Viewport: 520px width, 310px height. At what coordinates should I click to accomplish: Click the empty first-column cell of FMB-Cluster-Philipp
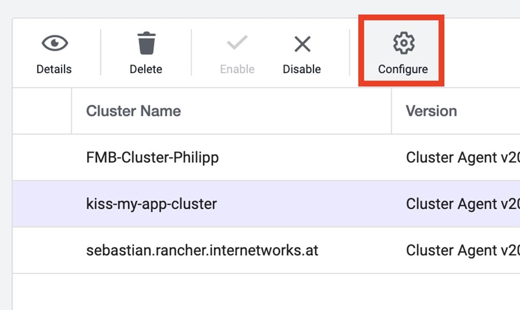[42, 157]
